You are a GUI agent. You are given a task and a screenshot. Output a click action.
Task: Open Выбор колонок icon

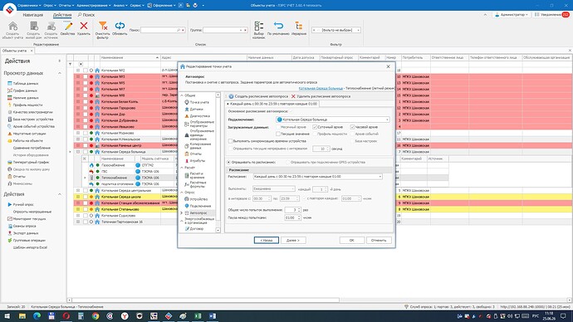259,26
